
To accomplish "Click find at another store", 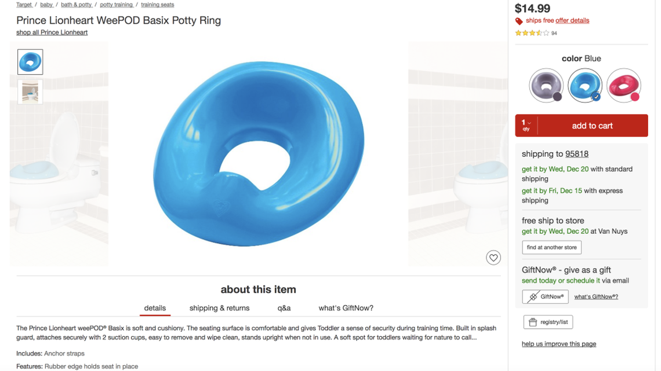I will (551, 247).
